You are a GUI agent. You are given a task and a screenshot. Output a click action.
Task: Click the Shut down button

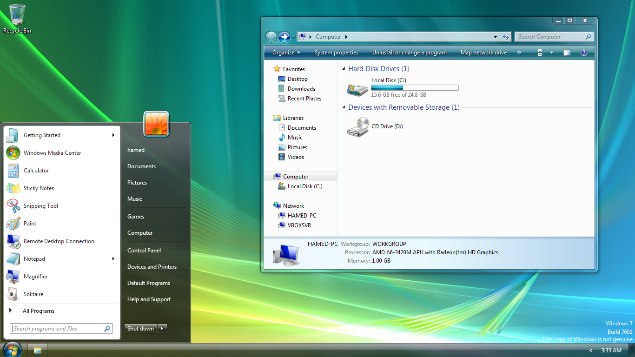(141, 329)
